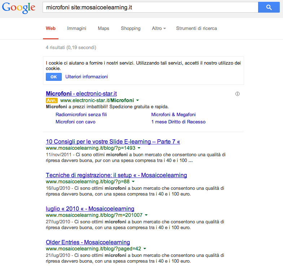The image size is (283, 267).
Task: Click the blue magnifier search button
Action: pyautogui.click(x=269, y=7)
